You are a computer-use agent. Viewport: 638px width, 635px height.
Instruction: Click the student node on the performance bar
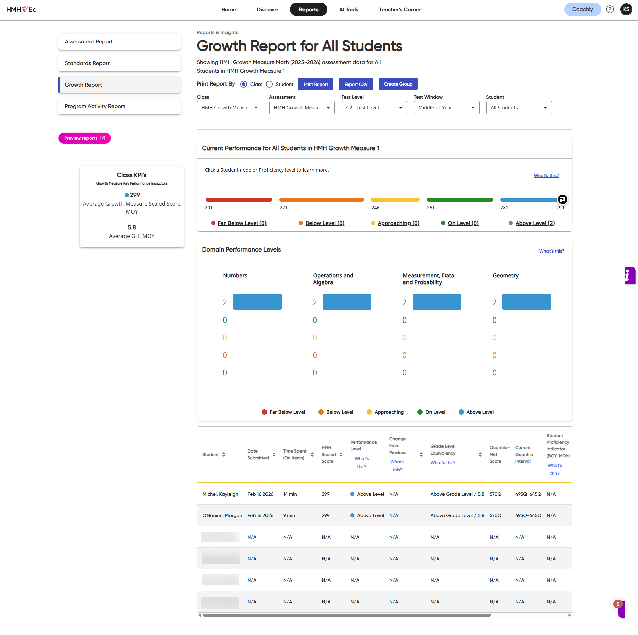[x=562, y=199]
